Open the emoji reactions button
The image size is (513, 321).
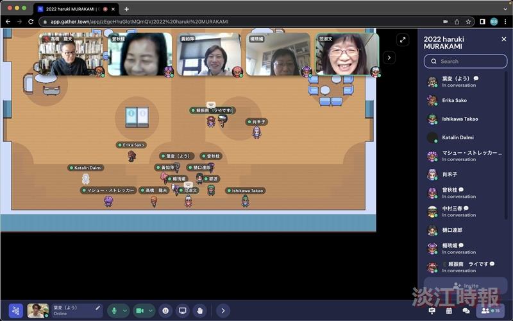[x=165, y=311]
